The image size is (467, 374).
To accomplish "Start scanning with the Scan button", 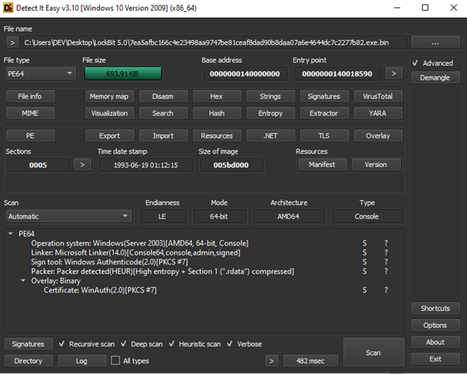I will pyautogui.click(x=373, y=352).
